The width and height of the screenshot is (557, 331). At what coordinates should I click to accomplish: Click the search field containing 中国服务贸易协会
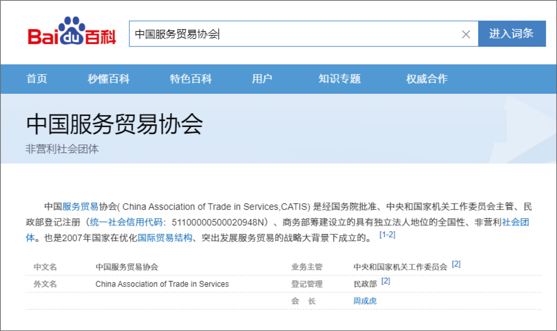(304, 34)
